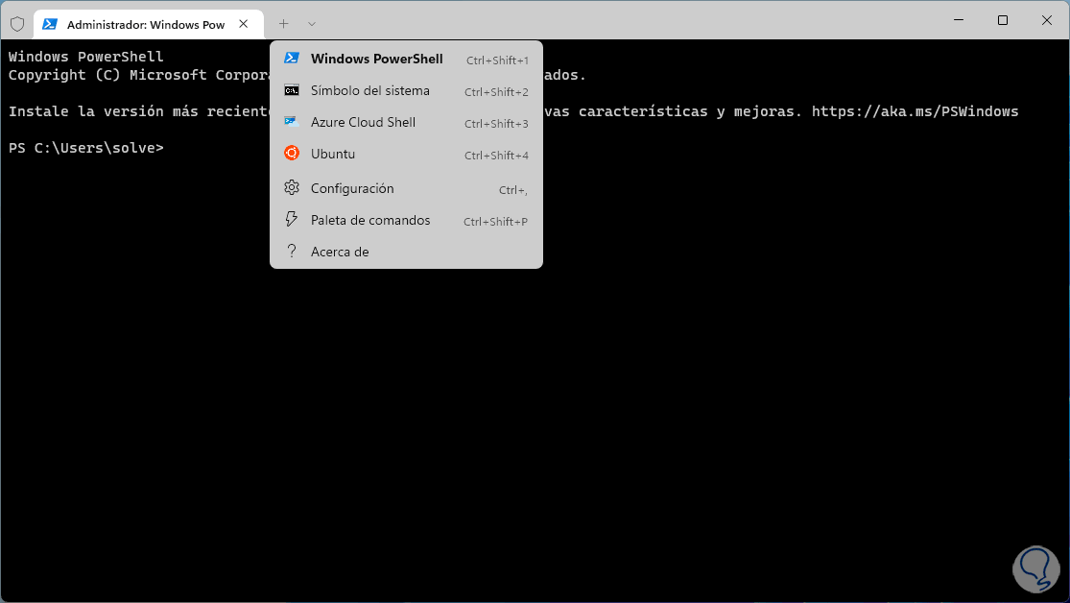The width and height of the screenshot is (1070, 603).
Task: Close the Administrador: Windows PowerShell tab
Action: [245, 24]
